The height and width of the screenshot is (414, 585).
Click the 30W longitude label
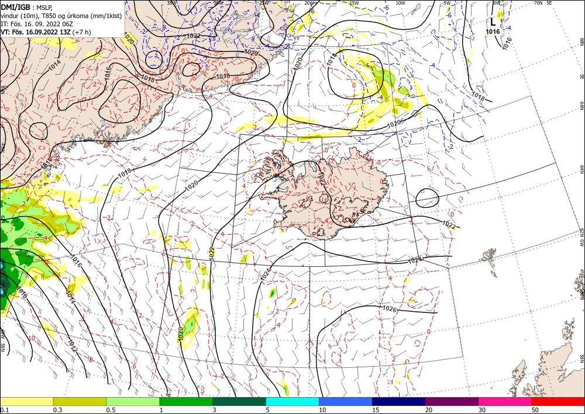pyautogui.click(x=218, y=3)
